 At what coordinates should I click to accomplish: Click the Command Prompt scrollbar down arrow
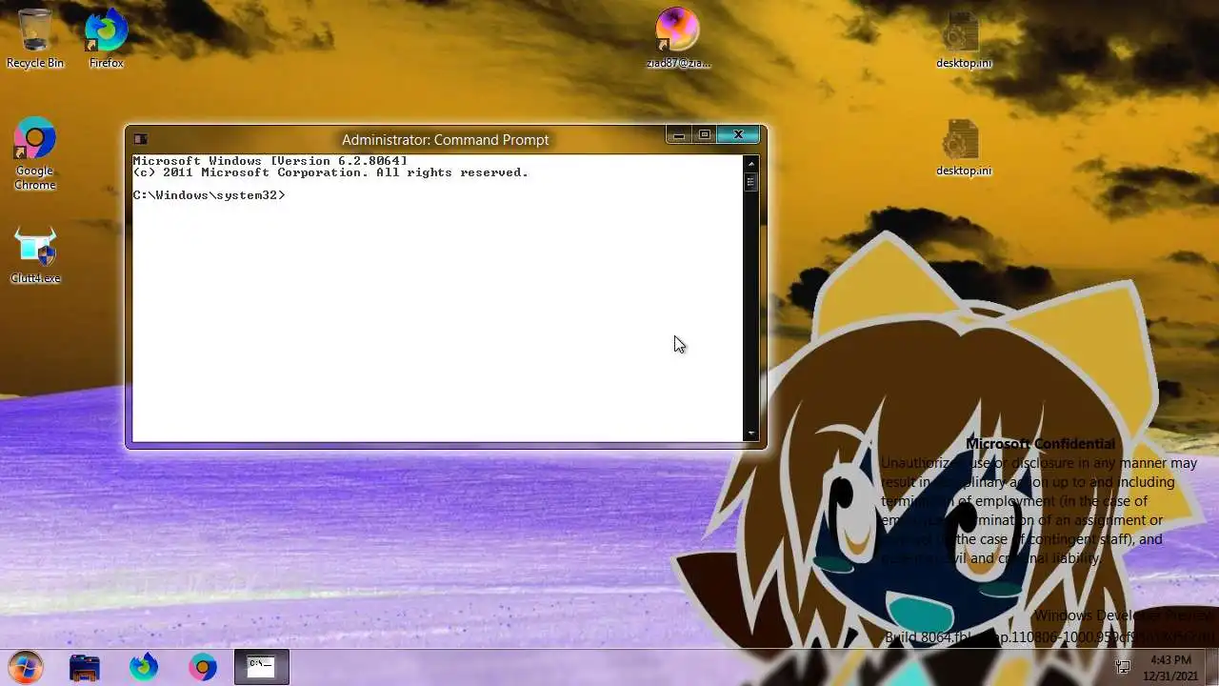[x=751, y=434]
